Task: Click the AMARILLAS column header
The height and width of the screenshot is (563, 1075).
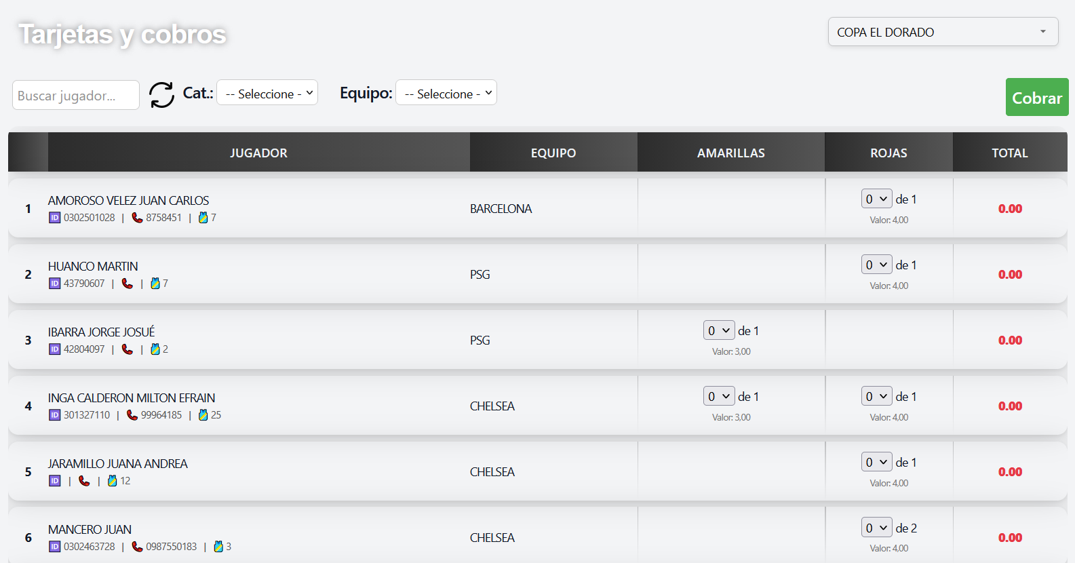Action: coord(731,153)
